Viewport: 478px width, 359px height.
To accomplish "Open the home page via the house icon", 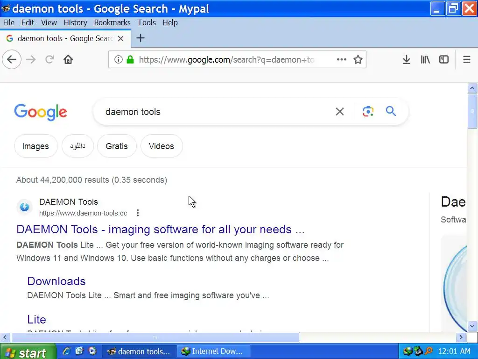I will (68, 59).
